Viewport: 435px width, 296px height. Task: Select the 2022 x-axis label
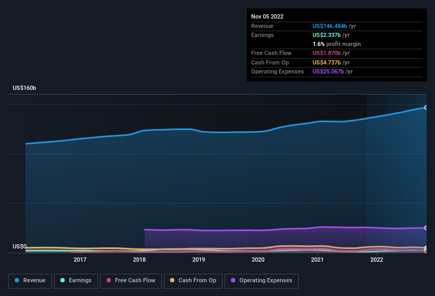[x=377, y=260]
